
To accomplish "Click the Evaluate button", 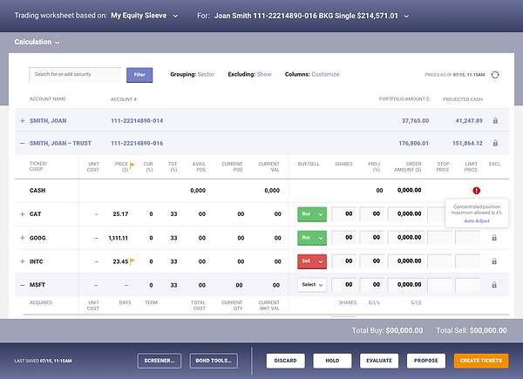I will [379, 361].
